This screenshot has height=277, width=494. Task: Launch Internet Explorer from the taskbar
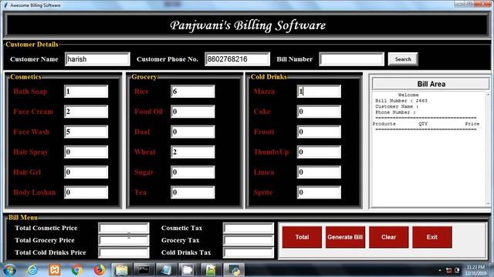point(32,270)
